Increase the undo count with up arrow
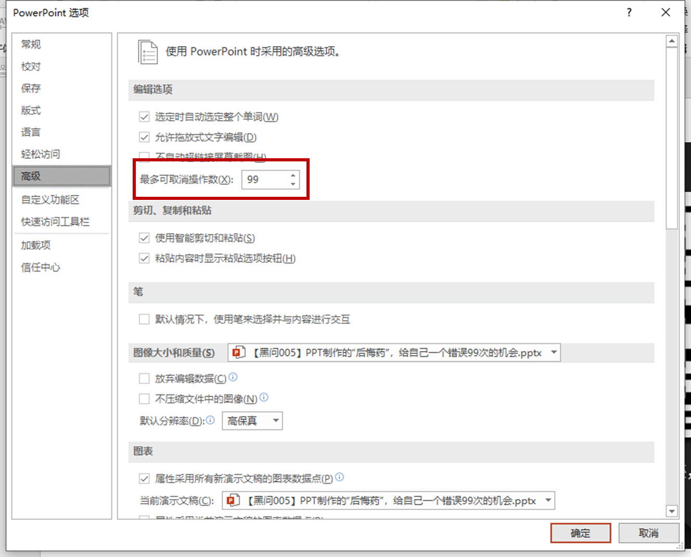Screen dimensions: 691x557 pos(293,175)
